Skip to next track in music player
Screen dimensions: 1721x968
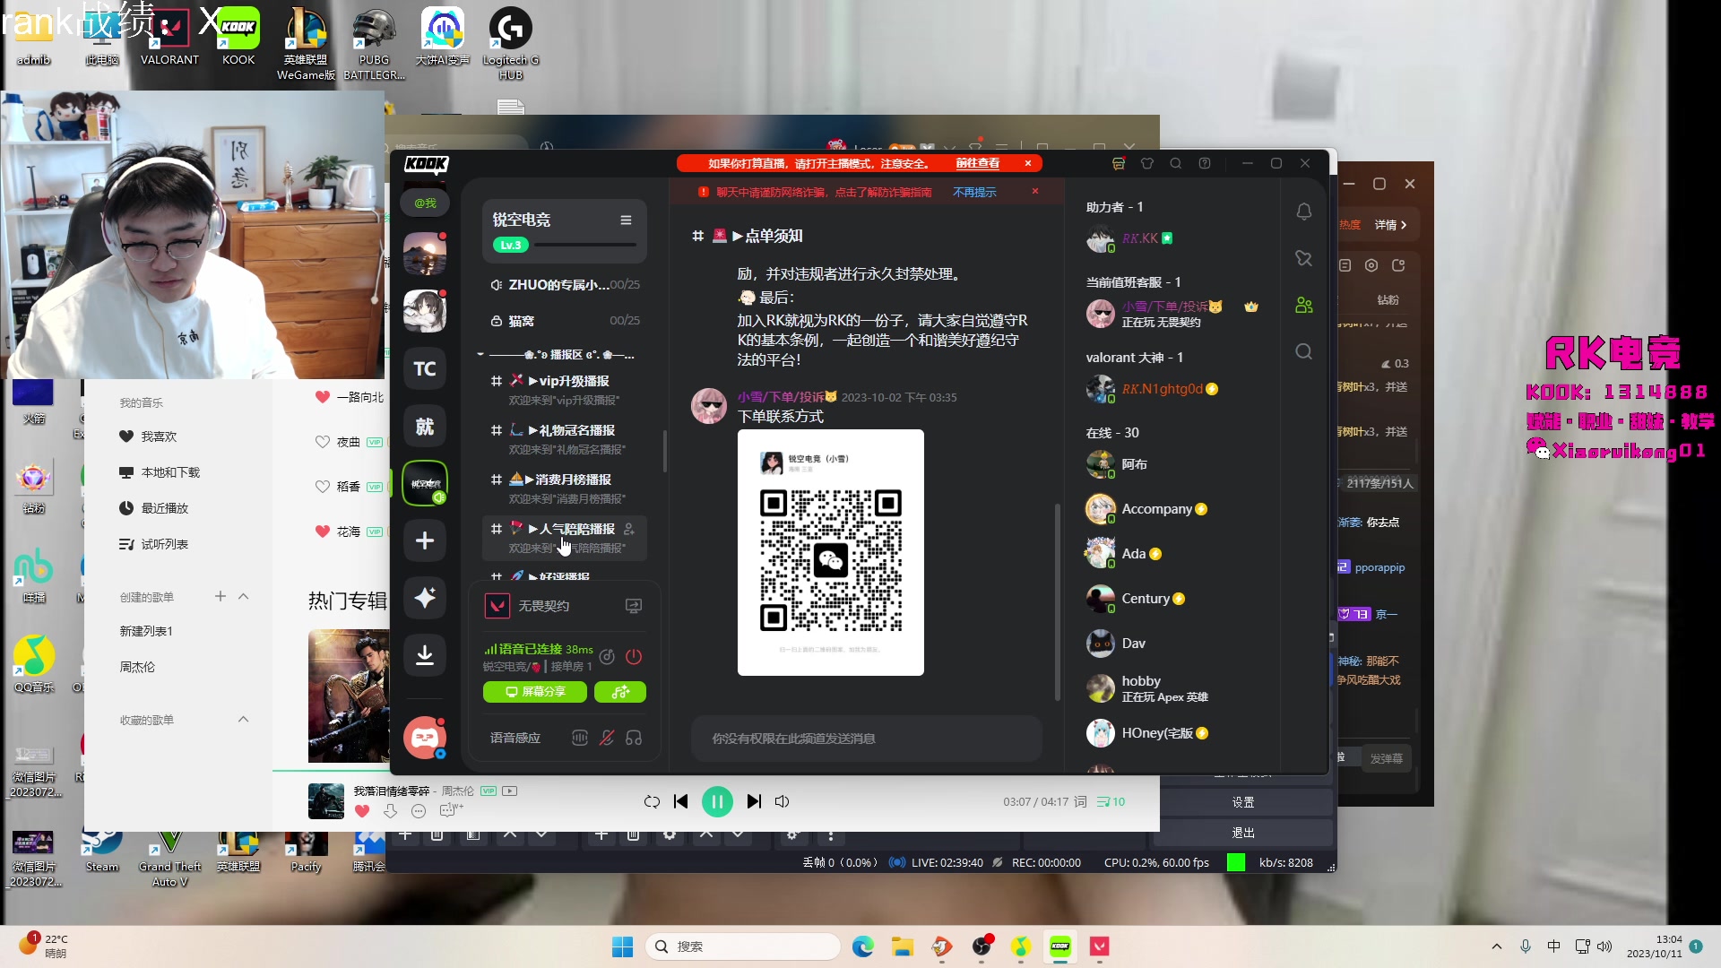click(754, 802)
